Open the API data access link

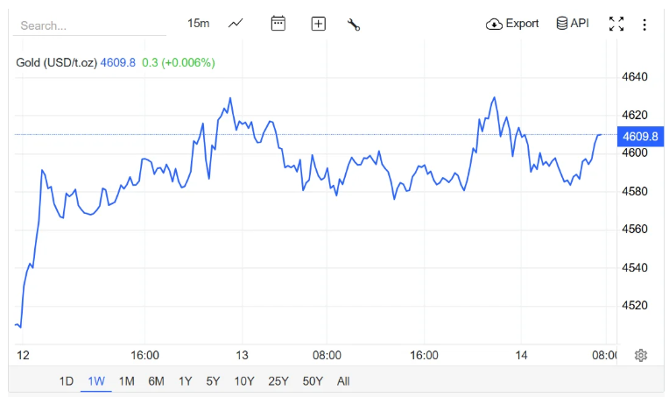click(x=573, y=24)
